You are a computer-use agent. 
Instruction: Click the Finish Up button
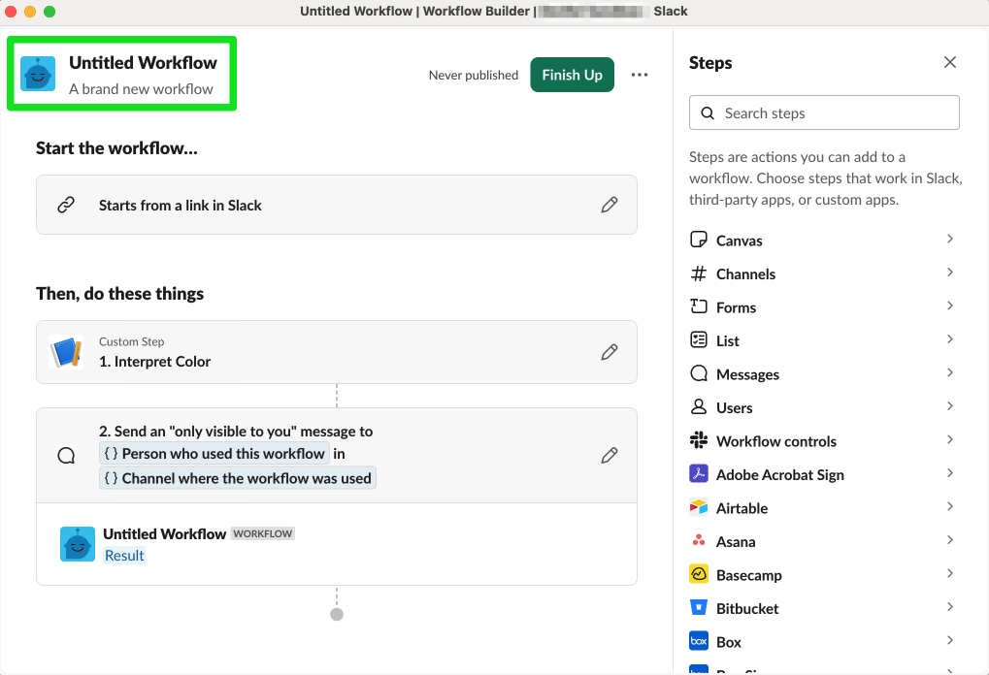click(x=572, y=74)
